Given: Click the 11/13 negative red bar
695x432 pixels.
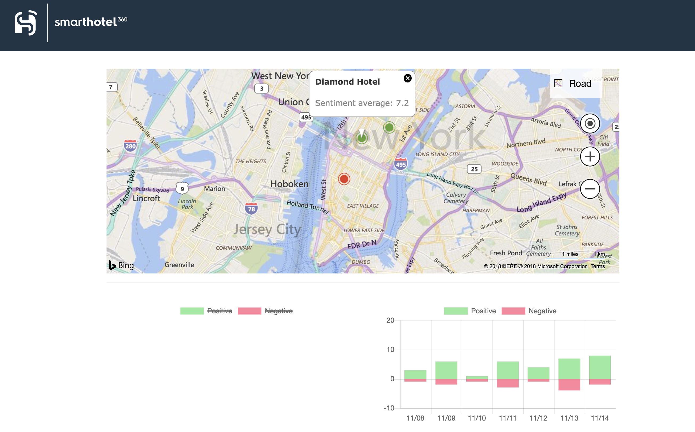Looking at the screenshot, I should click(569, 385).
